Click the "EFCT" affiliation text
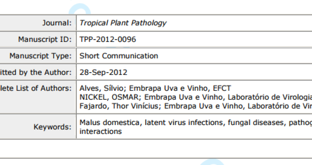Viewport: 312px width, 165px height. click(x=223, y=88)
